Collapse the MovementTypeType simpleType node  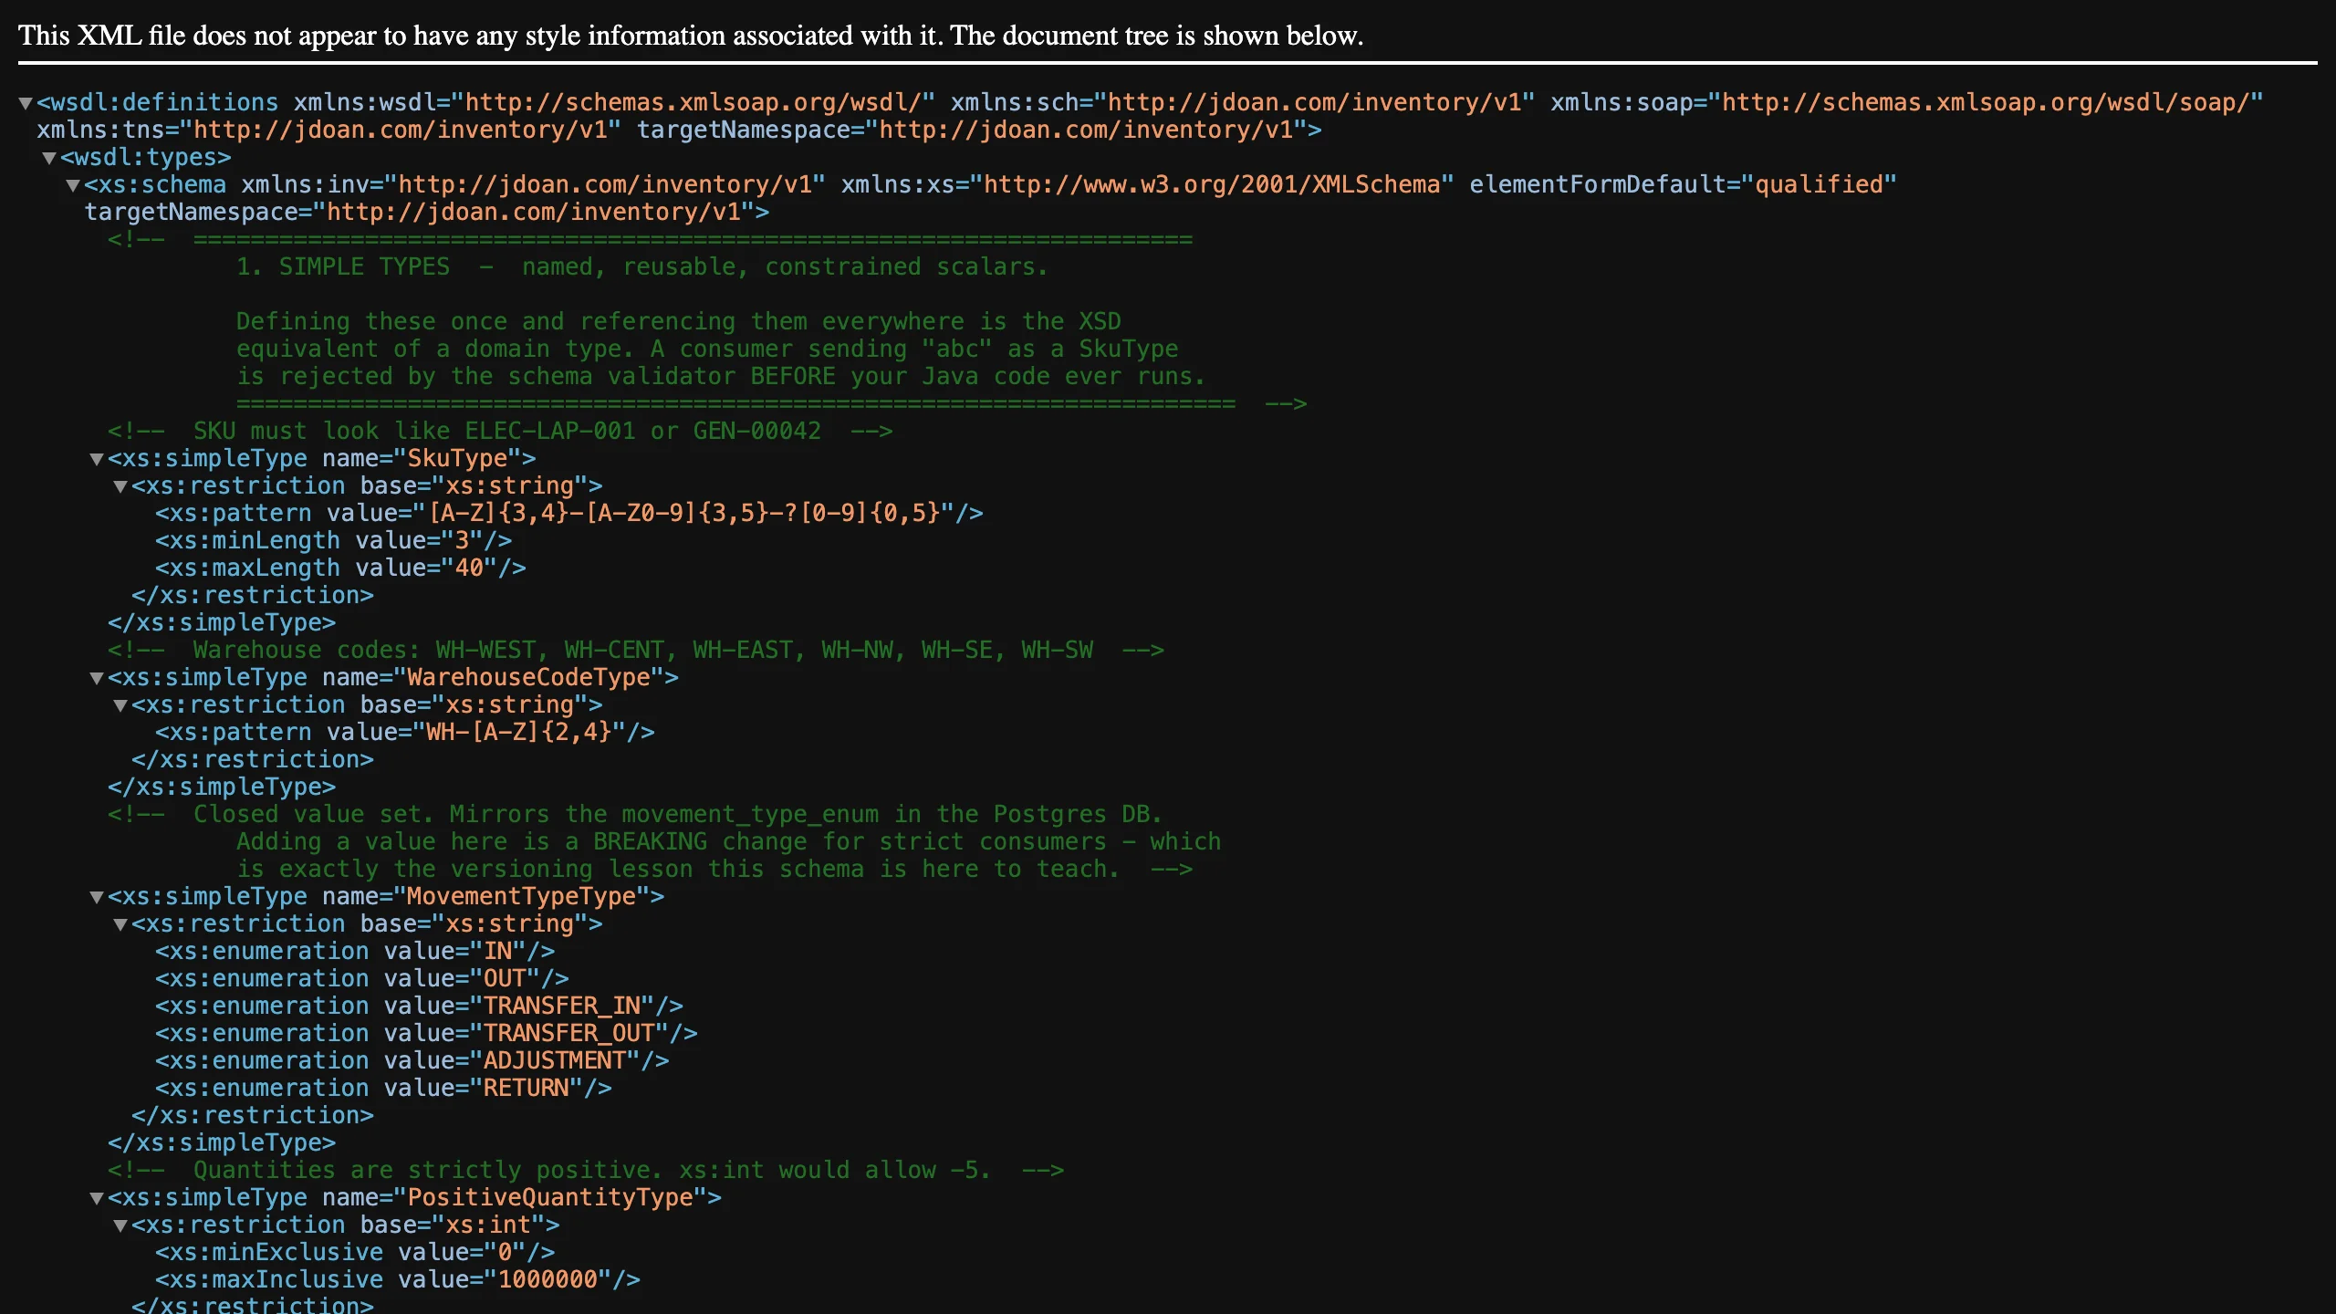coord(97,897)
